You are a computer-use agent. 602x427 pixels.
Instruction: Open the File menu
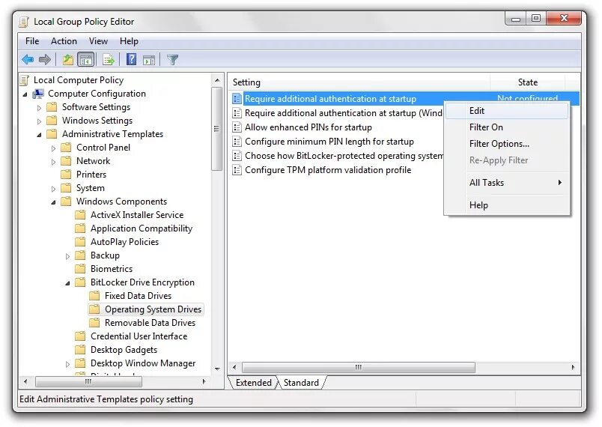click(32, 41)
